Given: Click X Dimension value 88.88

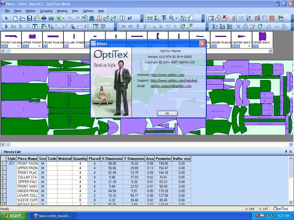Looking at the screenshot, I should (x=112, y=163).
